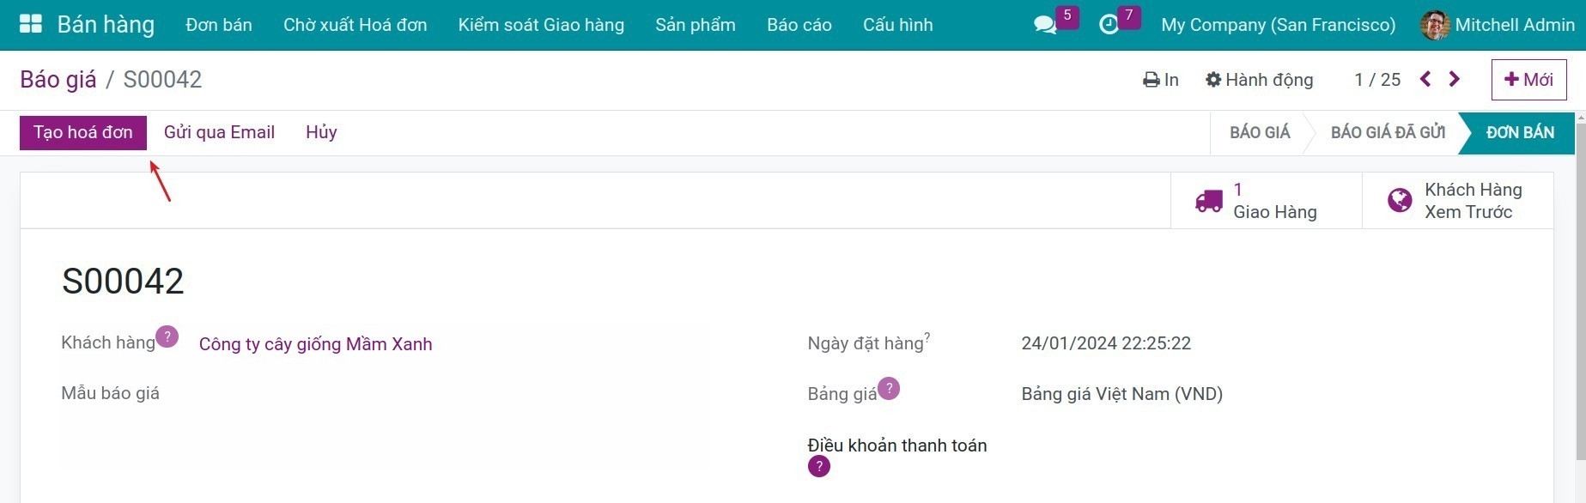The width and height of the screenshot is (1586, 503).
Task: Go to previous record arrow
Action: click(1425, 79)
